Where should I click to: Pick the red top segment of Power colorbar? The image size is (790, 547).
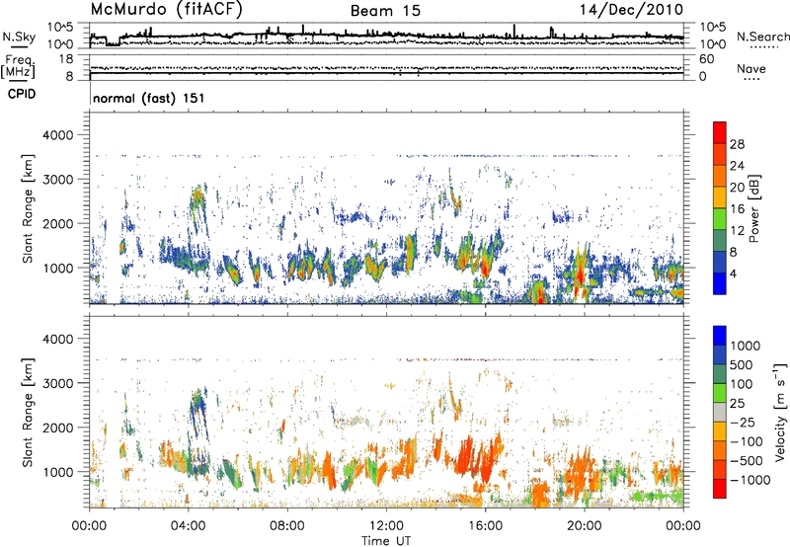tap(720, 132)
